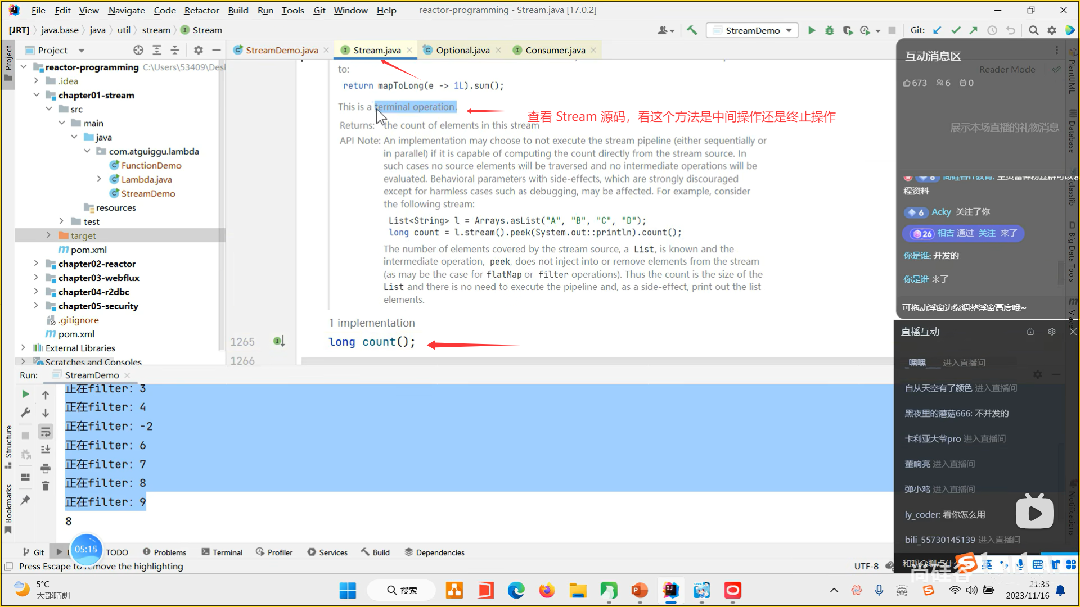Click the Debug bug icon in toolbar
The width and height of the screenshot is (1080, 607).
829,30
